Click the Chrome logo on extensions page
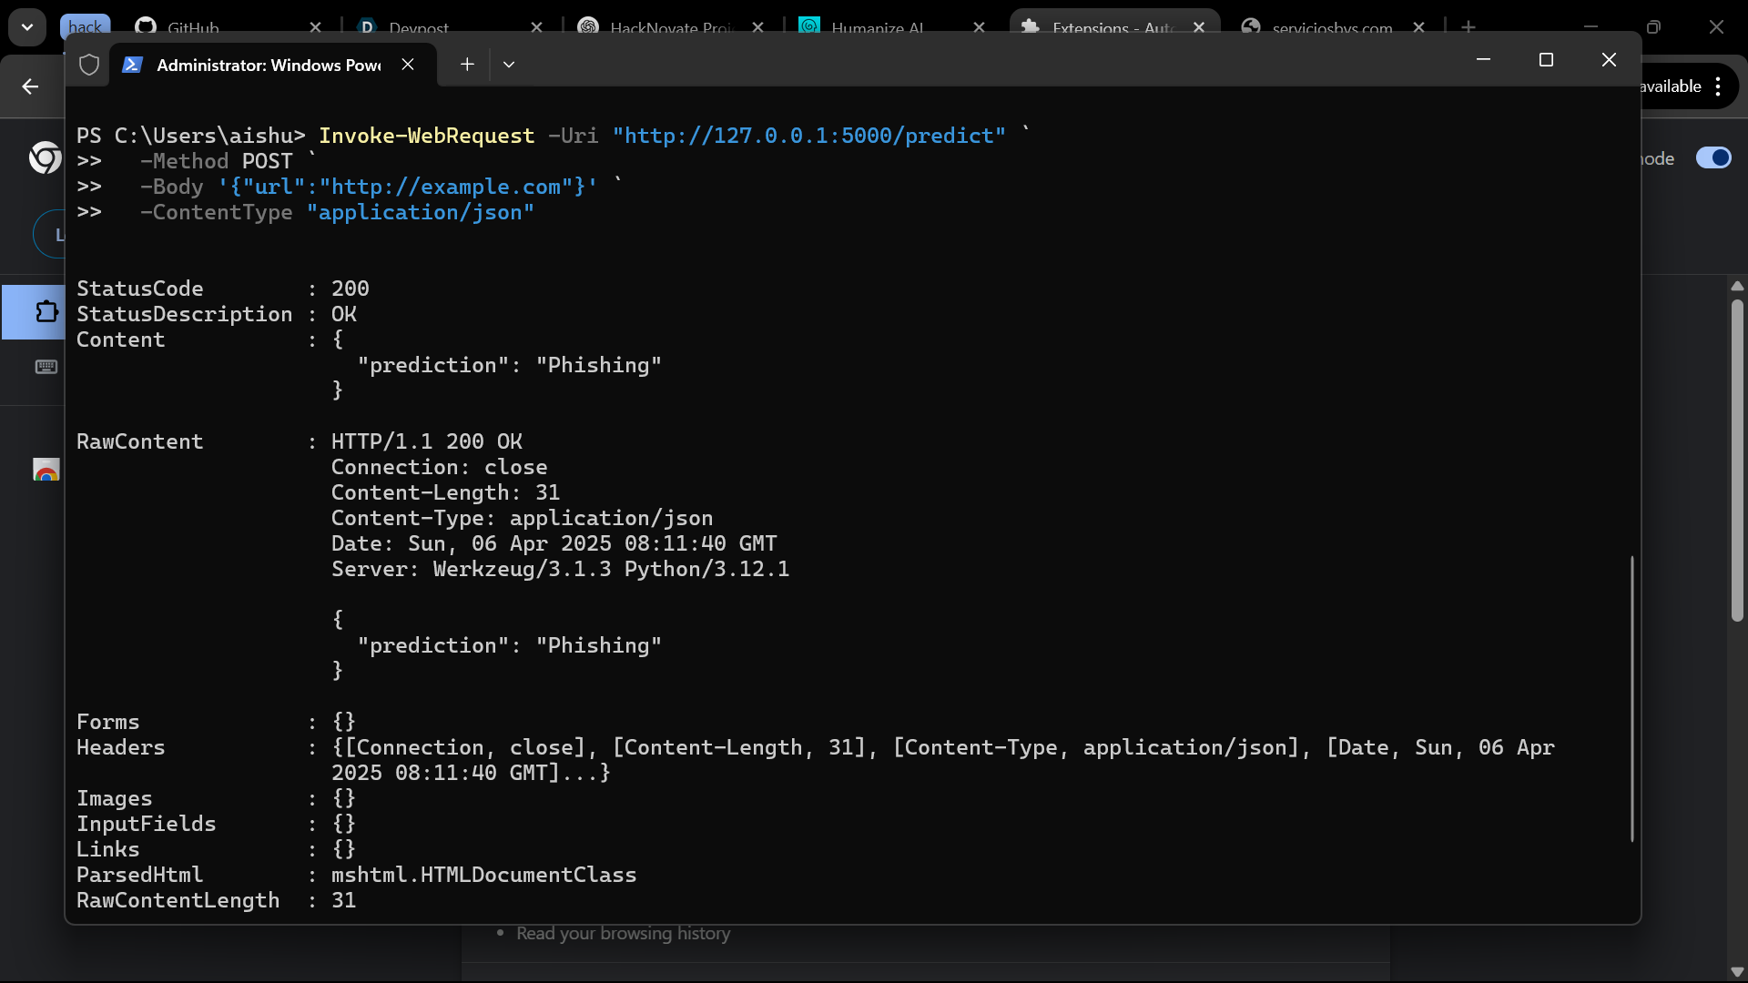1748x983 pixels. 44,158
